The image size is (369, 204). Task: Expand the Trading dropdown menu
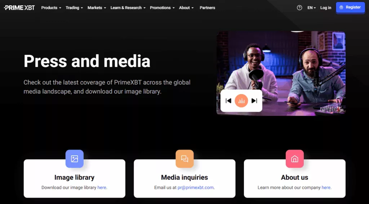click(x=74, y=8)
